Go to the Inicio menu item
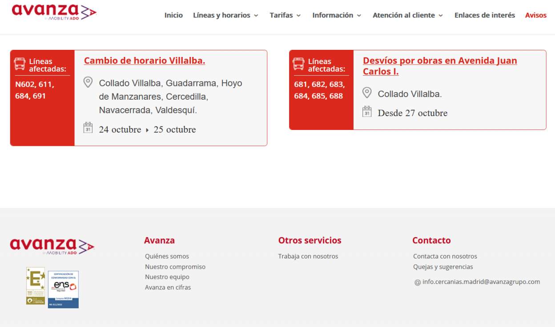Viewport: 555px width, 327px height. (x=173, y=15)
